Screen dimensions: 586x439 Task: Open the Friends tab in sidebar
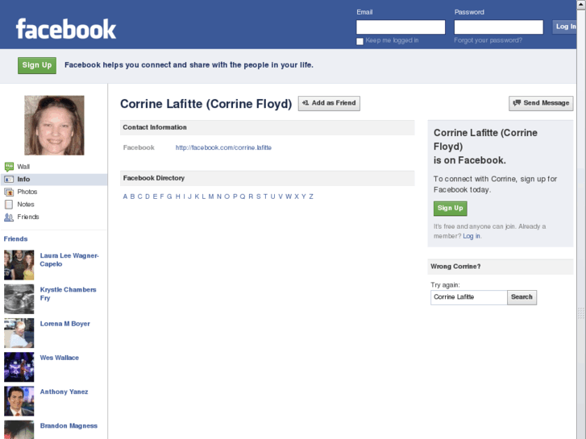(x=28, y=217)
